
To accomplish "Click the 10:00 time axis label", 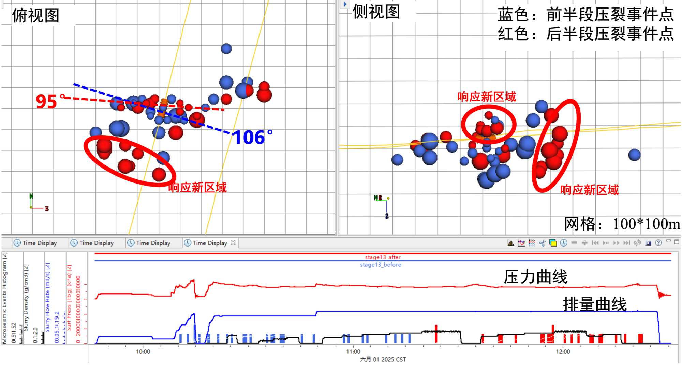I will coord(143,352).
